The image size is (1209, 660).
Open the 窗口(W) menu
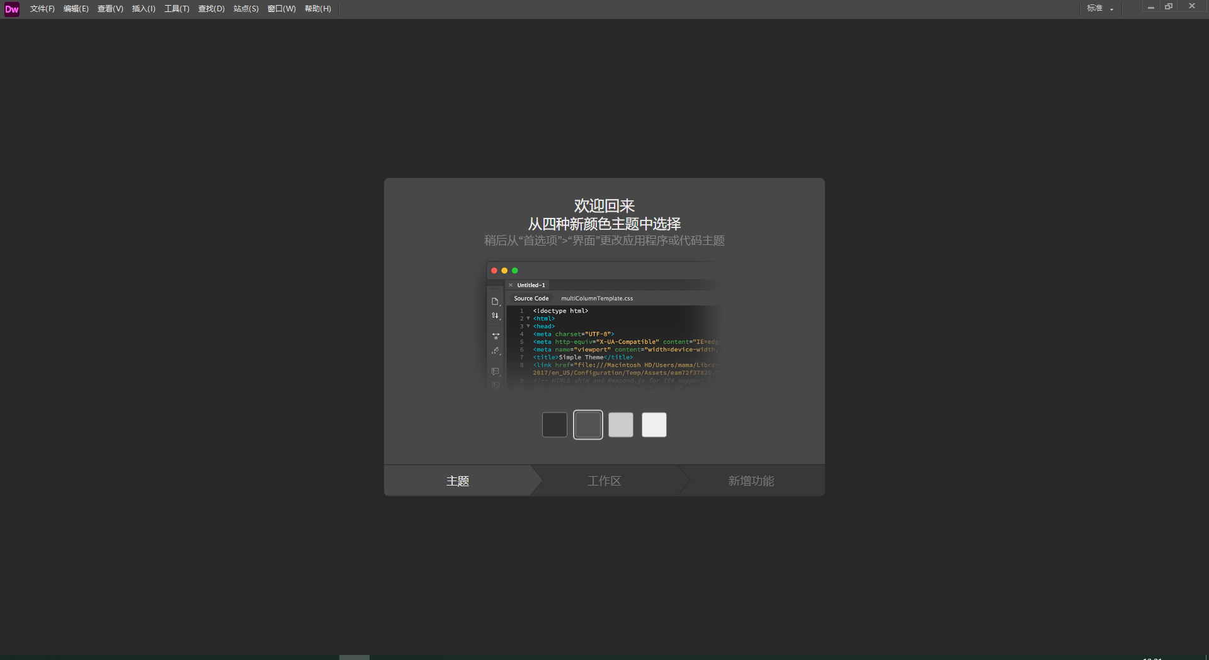point(281,9)
